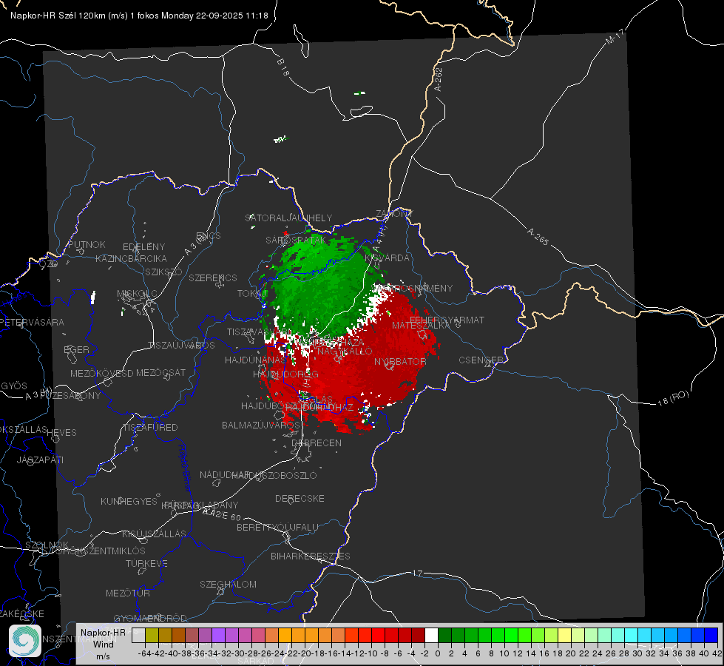Click the SZEGHALOM town label
Viewport: 724px width, 666px height.
(228, 584)
